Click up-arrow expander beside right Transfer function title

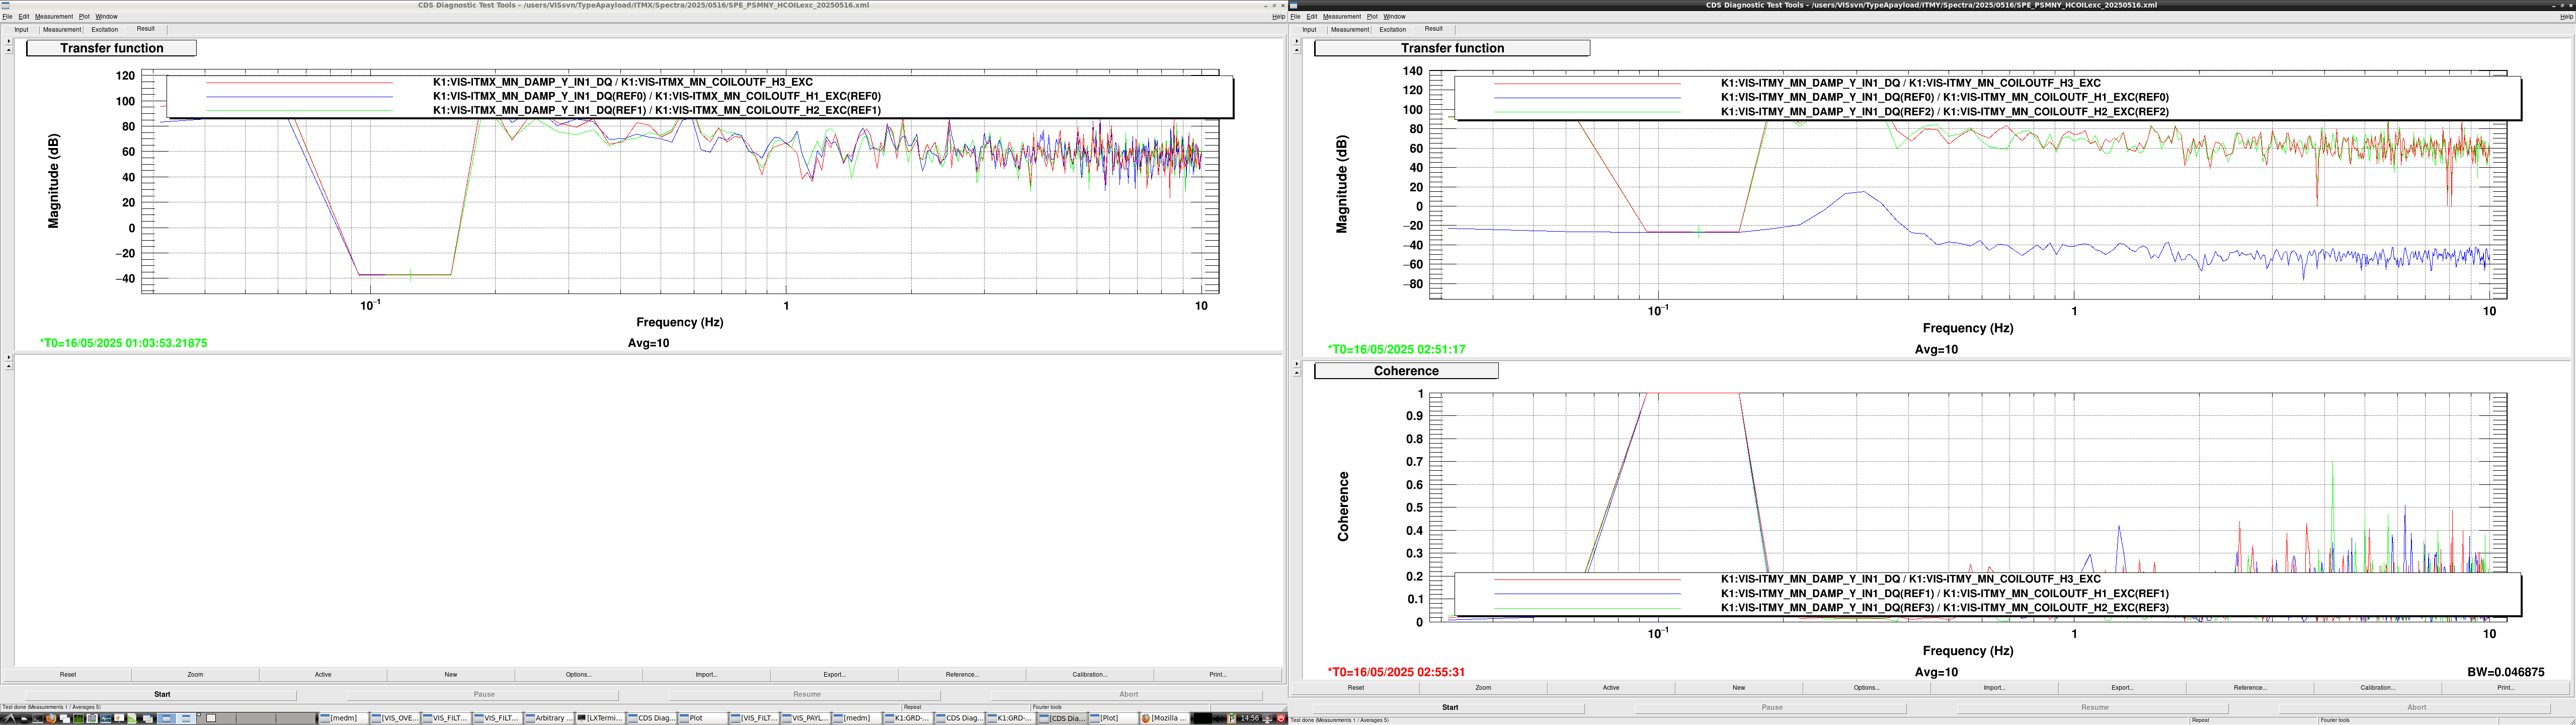1296,50
